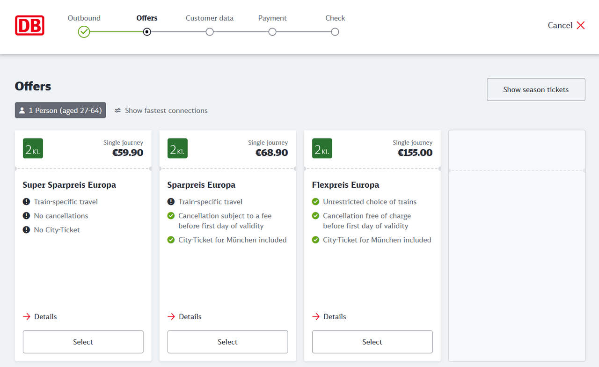Click the No cancellations text
The image size is (599, 367).
coord(61,216)
